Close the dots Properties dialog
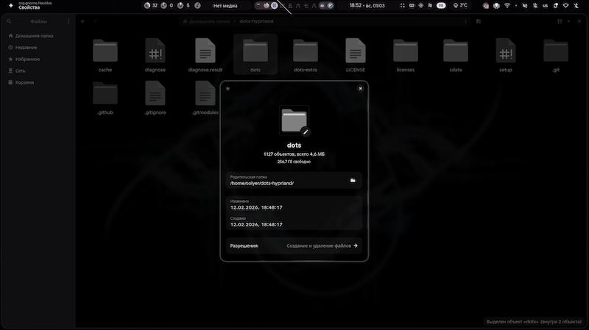Image resolution: width=589 pixels, height=330 pixels. 360,88
